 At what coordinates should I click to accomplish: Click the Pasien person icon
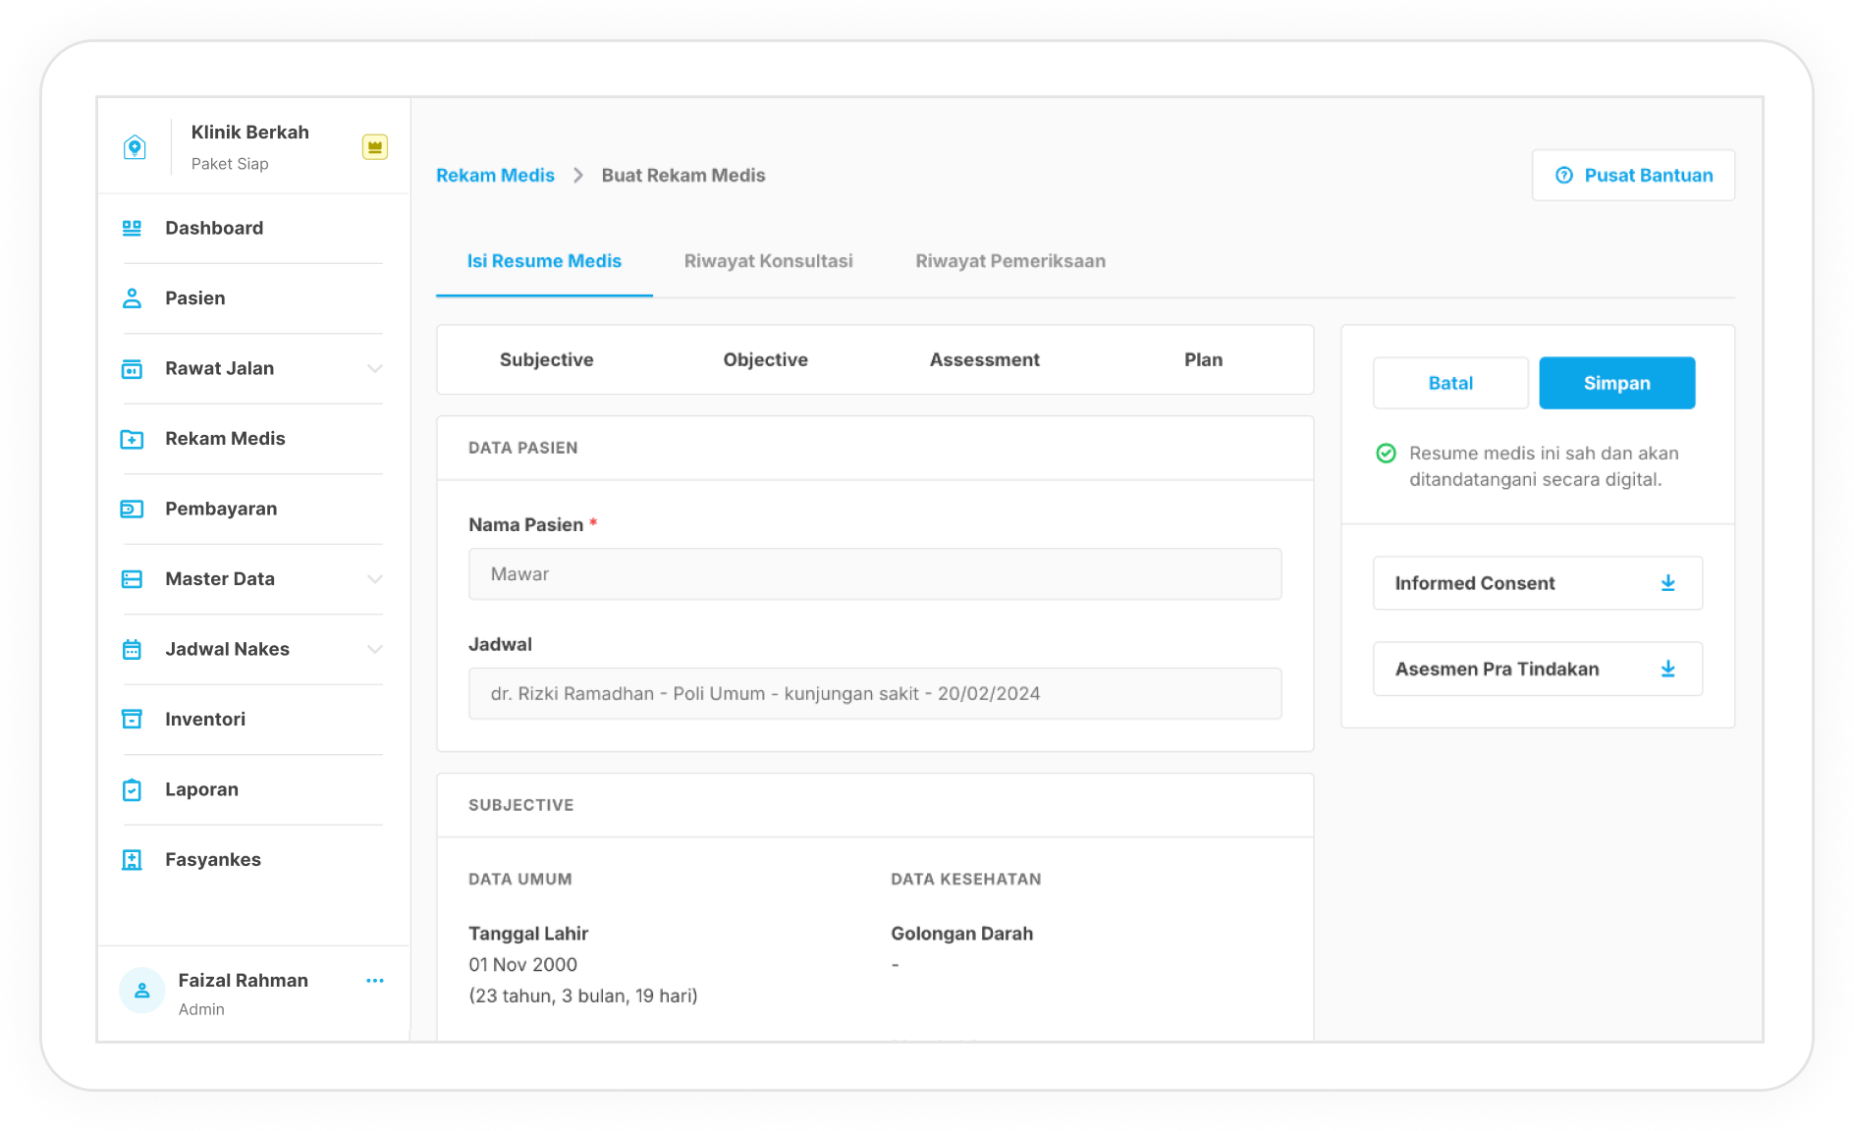pos(132,298)
